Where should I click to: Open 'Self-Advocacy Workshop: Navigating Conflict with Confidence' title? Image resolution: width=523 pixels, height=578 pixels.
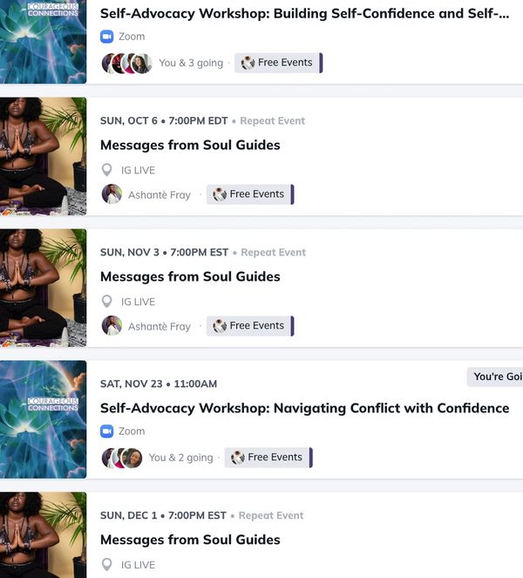coord(304,408)
